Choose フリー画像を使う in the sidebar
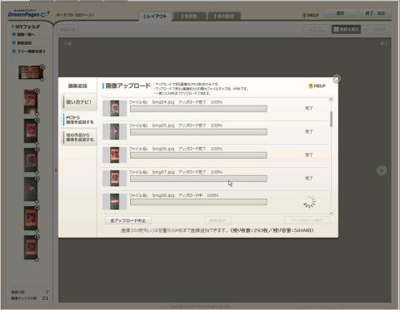400x310 pixels. [29, 52]
